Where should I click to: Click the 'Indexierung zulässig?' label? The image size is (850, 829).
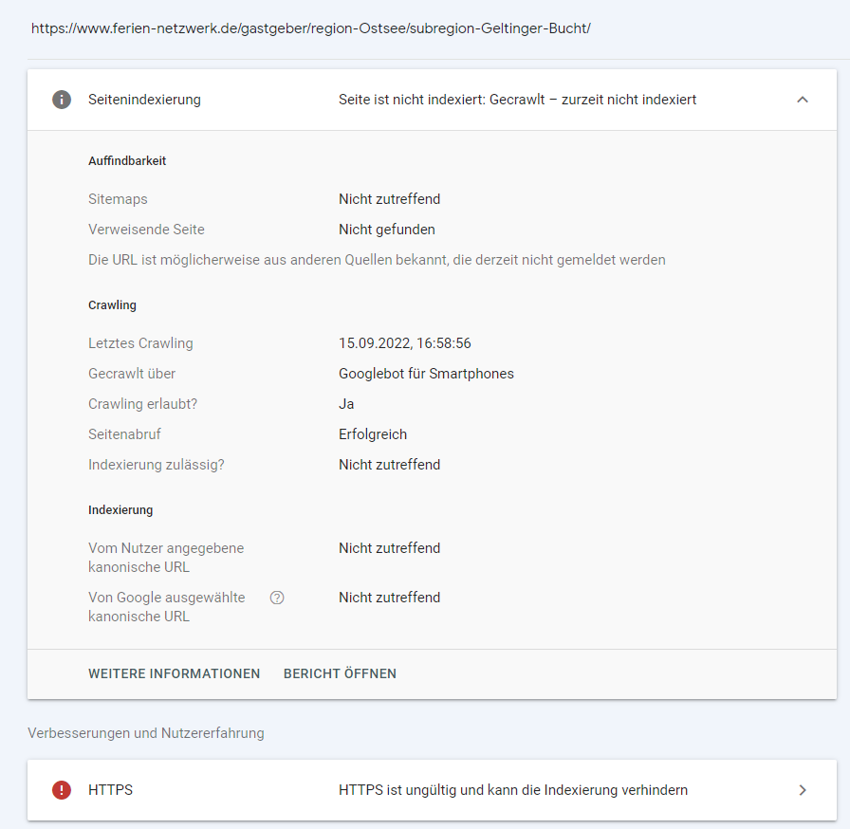tap(157, 465)
